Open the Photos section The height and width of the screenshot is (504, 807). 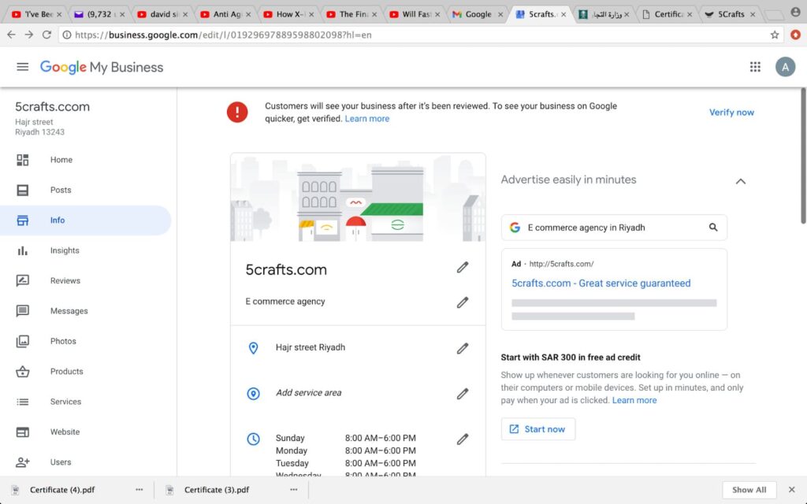tap(85, 342)
